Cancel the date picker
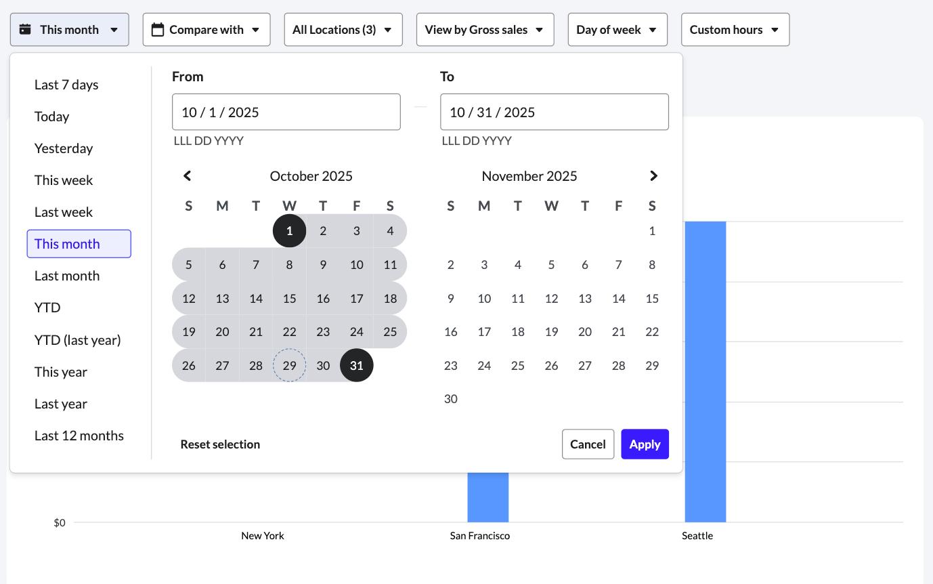The width and height of the screenshot is (933, 584). [x=588, y=444]
